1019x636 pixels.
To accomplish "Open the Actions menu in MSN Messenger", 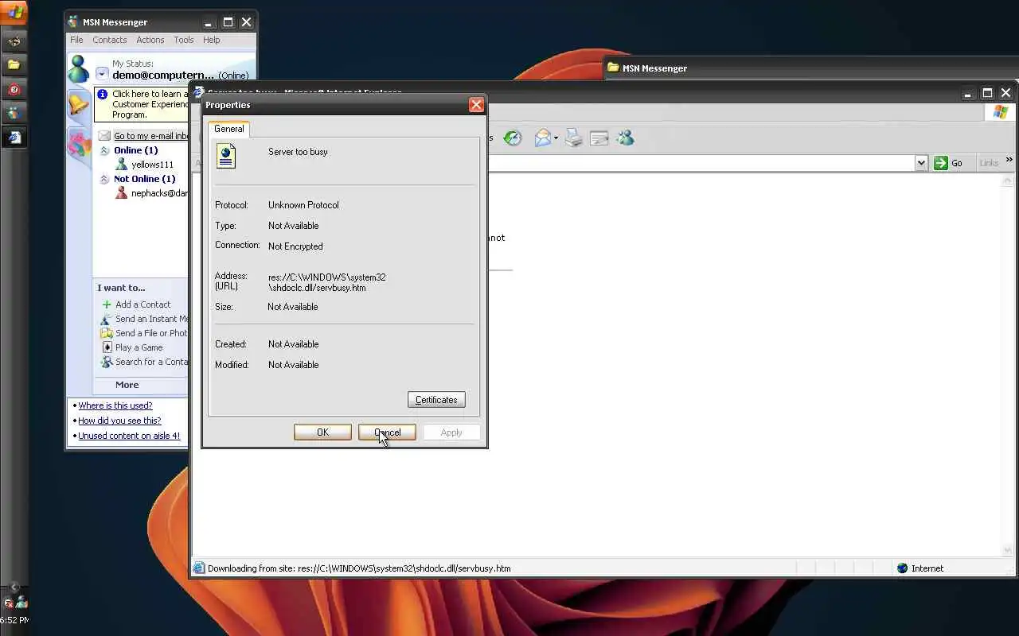I will [x=150, y=40].
